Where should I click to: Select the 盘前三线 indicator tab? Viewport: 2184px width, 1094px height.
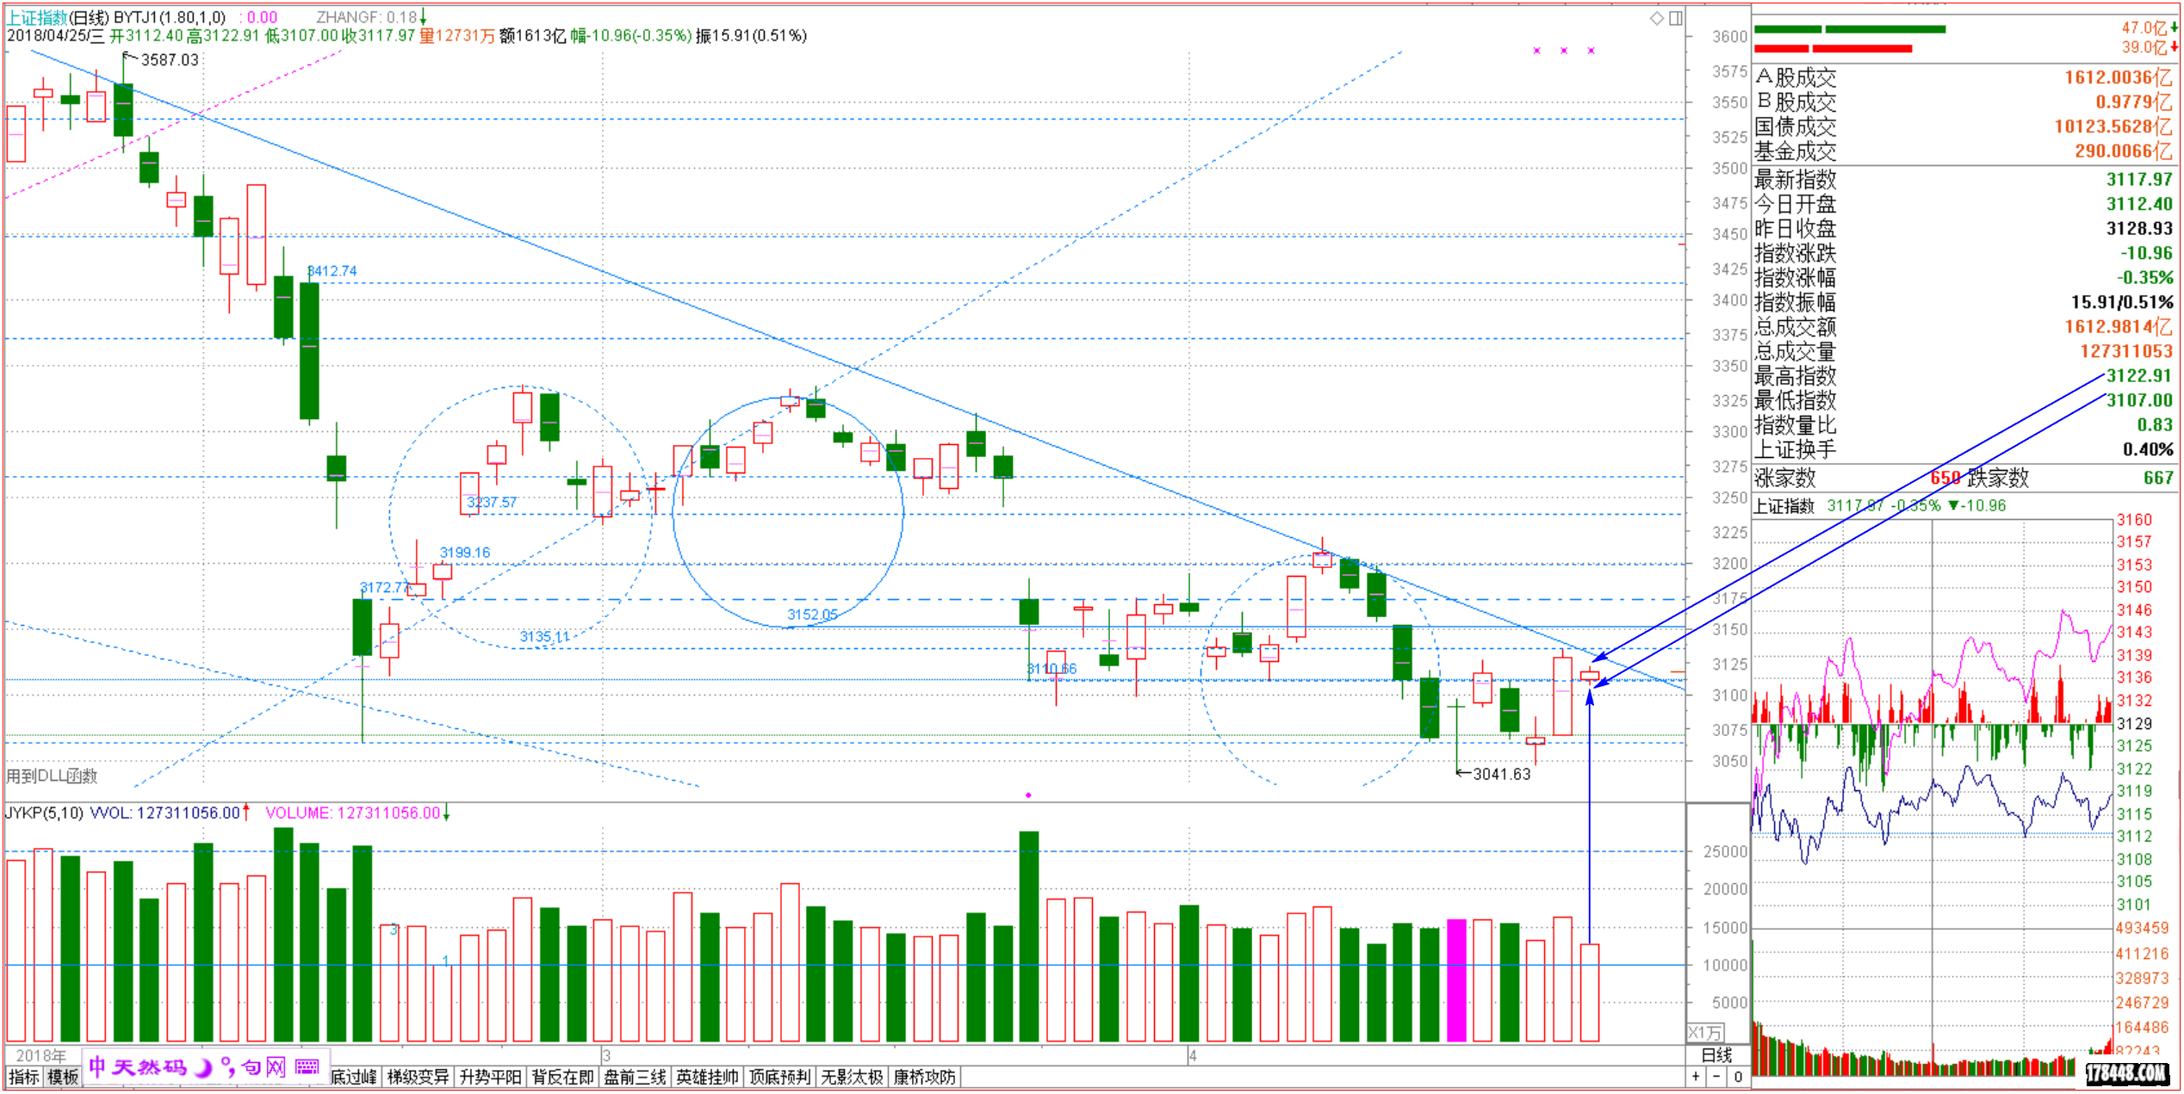click(x=635, y=1077)
